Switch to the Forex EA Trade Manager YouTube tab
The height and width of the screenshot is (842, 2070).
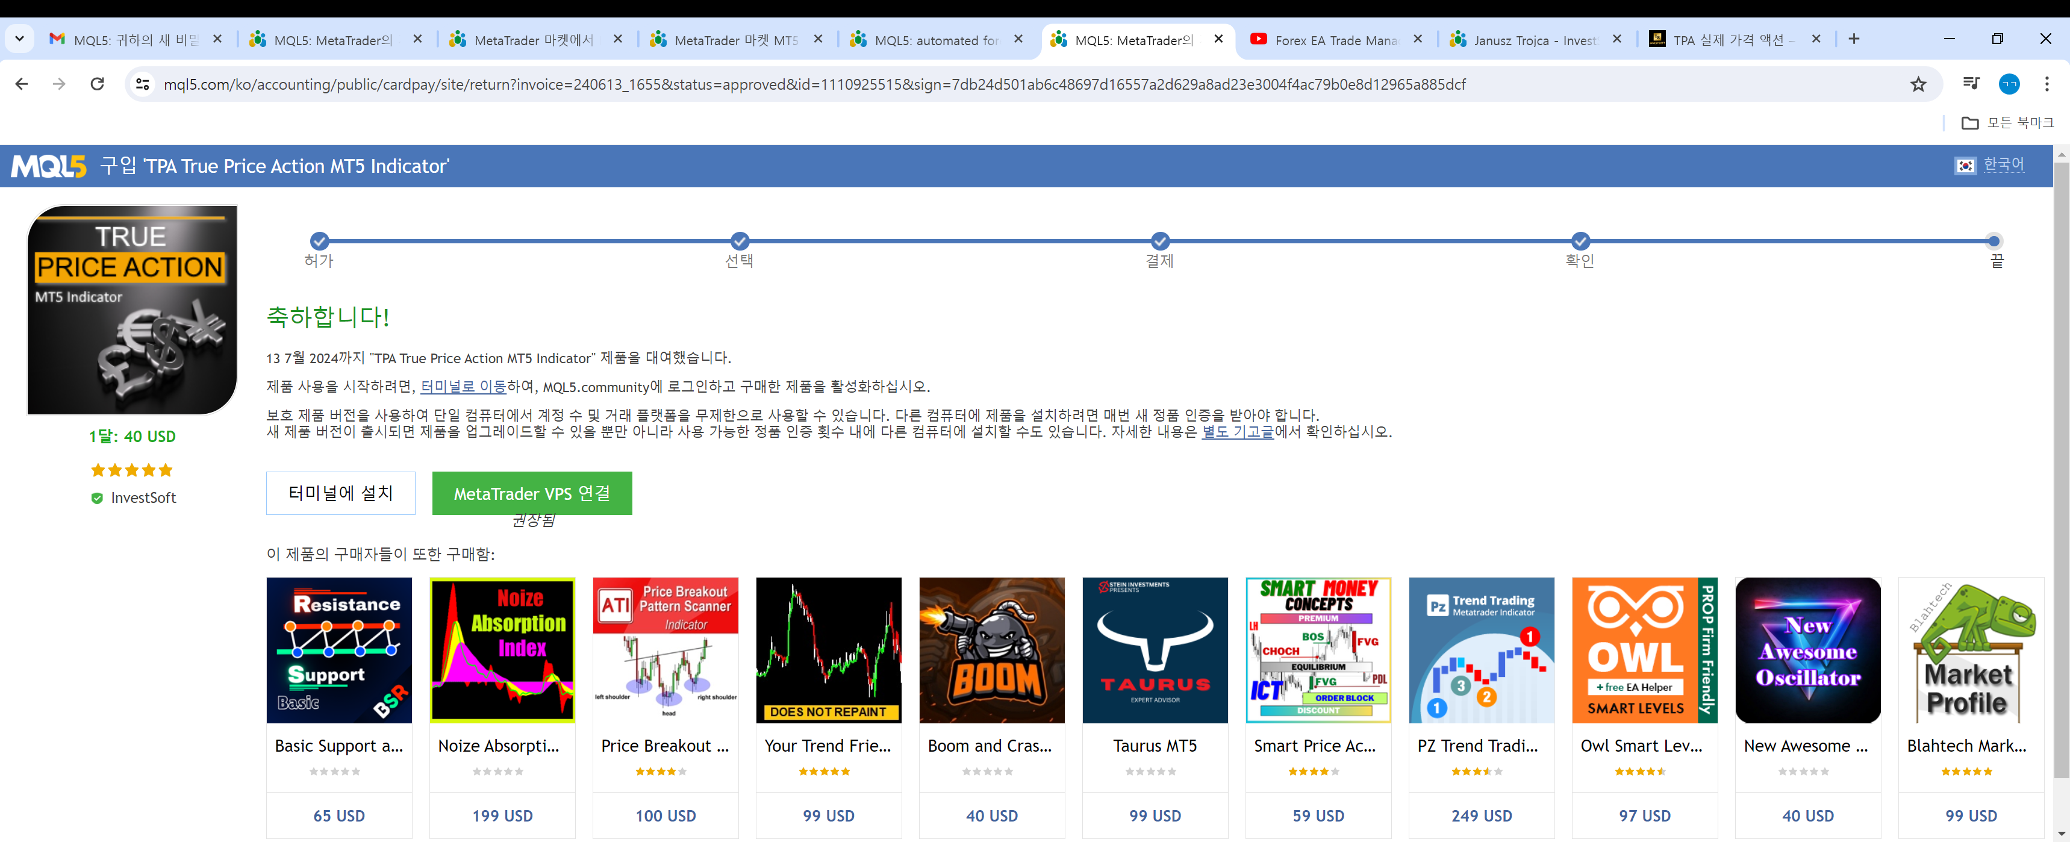(1334, 39)
